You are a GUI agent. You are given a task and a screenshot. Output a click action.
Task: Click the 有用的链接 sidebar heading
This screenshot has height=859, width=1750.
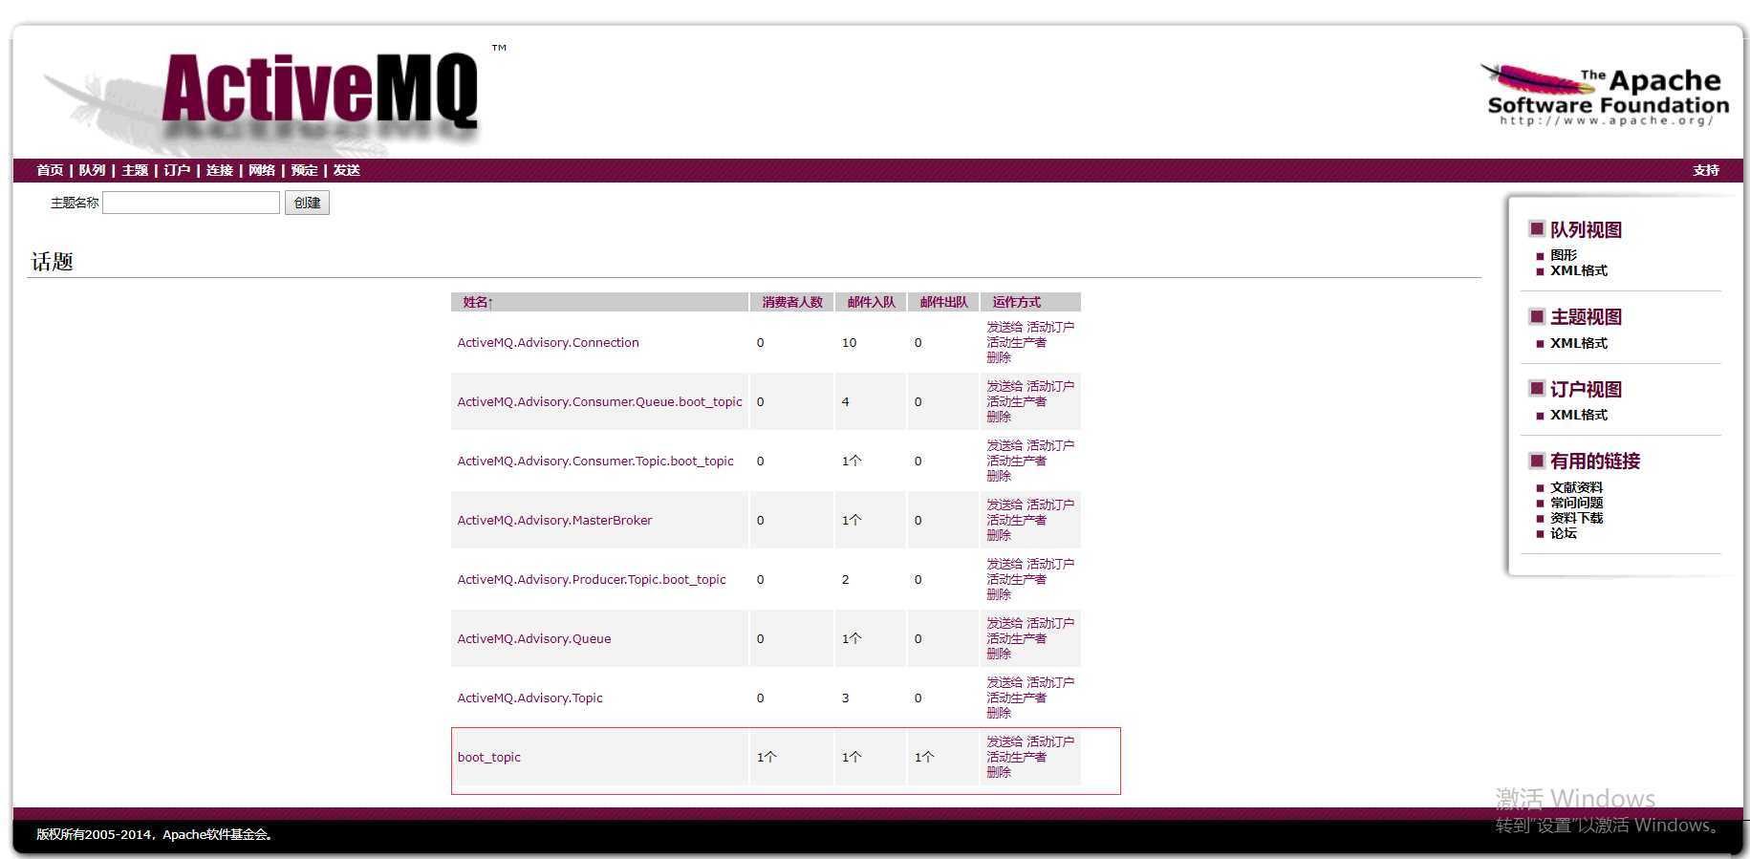(1595, 462)
